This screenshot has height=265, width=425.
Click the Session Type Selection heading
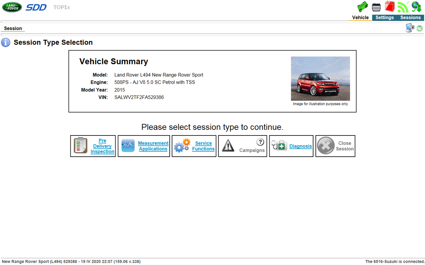(53, 42)
